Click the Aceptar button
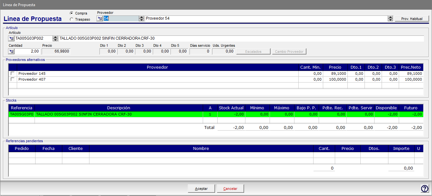432x196 pixels. (201, 189)
